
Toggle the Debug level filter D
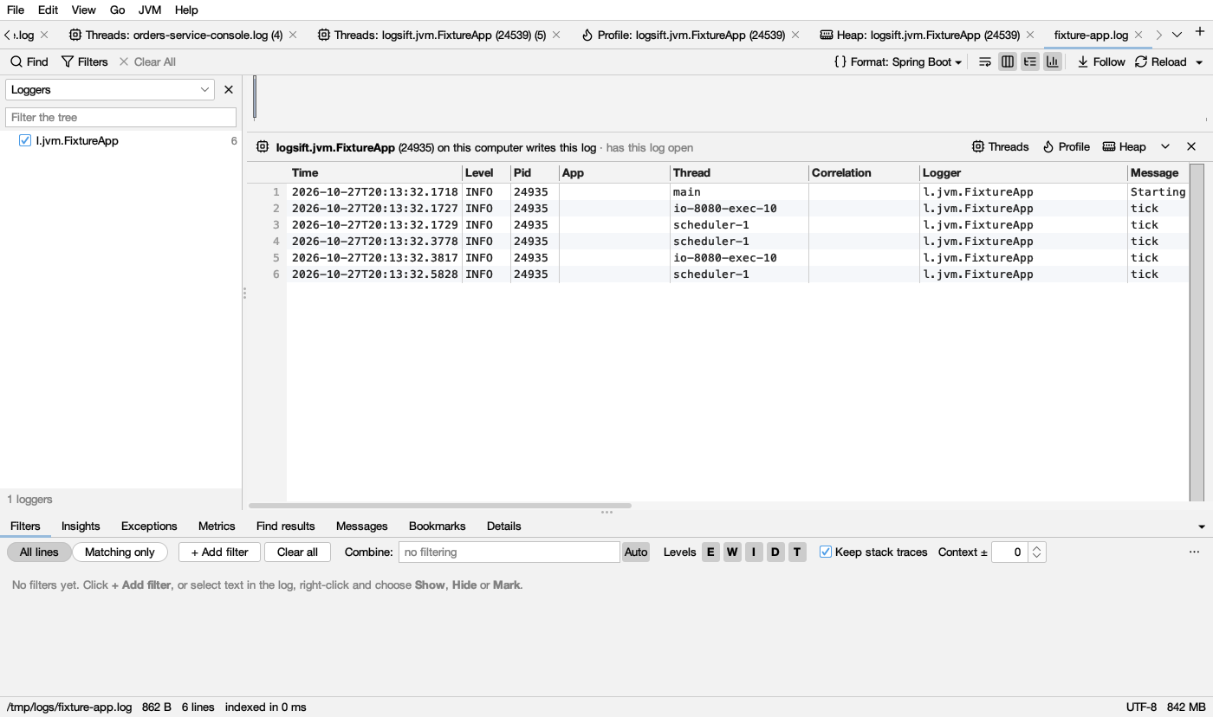pos(775,552)
